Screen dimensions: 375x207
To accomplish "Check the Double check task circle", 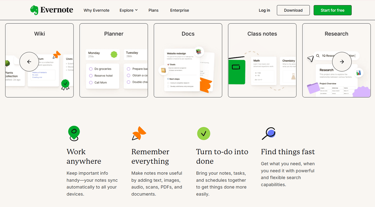I will click(128, 82).
